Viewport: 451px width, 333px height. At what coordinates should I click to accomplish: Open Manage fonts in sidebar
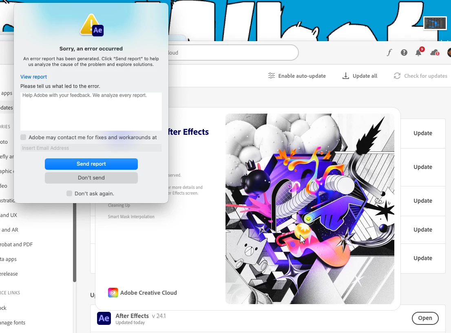click(13, 323)
